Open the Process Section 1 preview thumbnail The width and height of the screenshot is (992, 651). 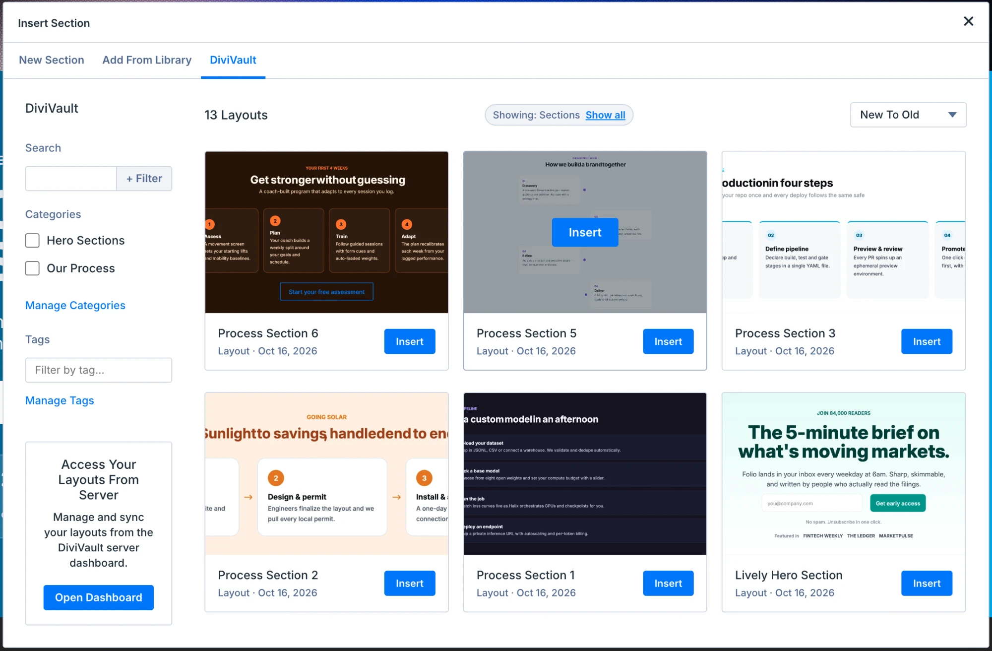pos(585,474)
